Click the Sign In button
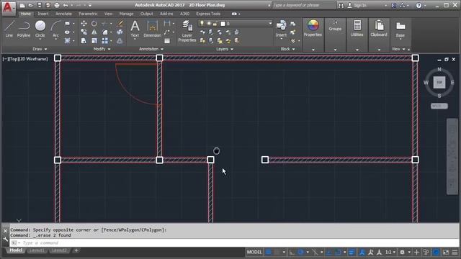Screen dimensions: 461x259 (x=357, y=5)
